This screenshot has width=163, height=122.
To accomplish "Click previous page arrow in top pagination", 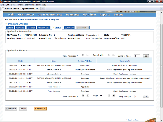I will 88,55.
